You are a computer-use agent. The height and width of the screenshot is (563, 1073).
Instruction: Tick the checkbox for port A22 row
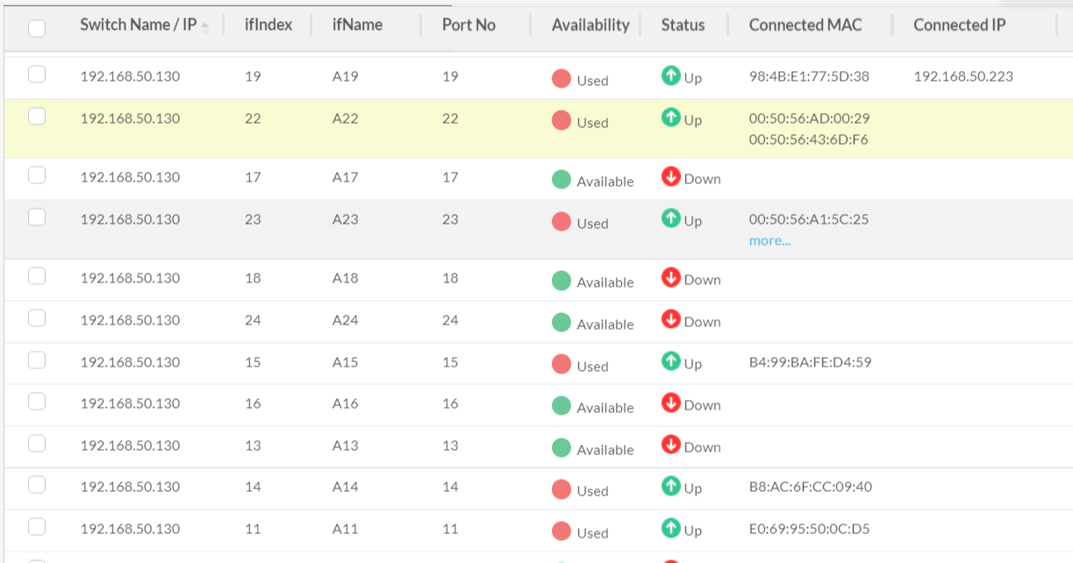(x=37, y=117)
